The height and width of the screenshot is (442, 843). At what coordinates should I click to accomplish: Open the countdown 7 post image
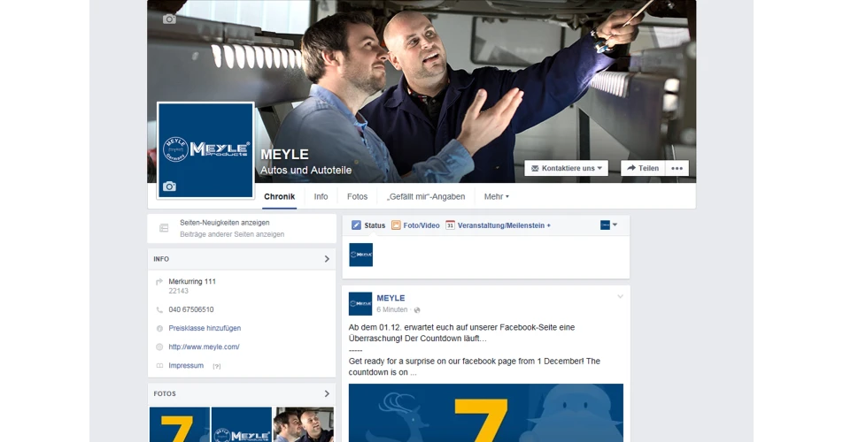(x=486, y=413)
